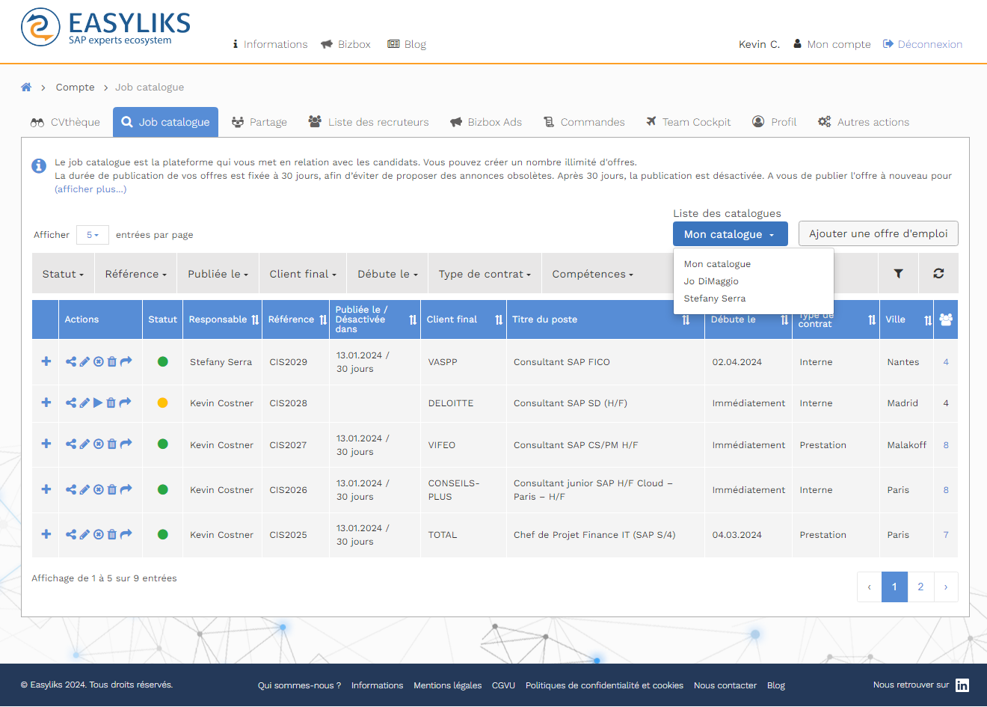The image size is (987, 707).
Task: Choose Mon catalogue menu entry
Action: pyautogui.click(x=717, y=264)
